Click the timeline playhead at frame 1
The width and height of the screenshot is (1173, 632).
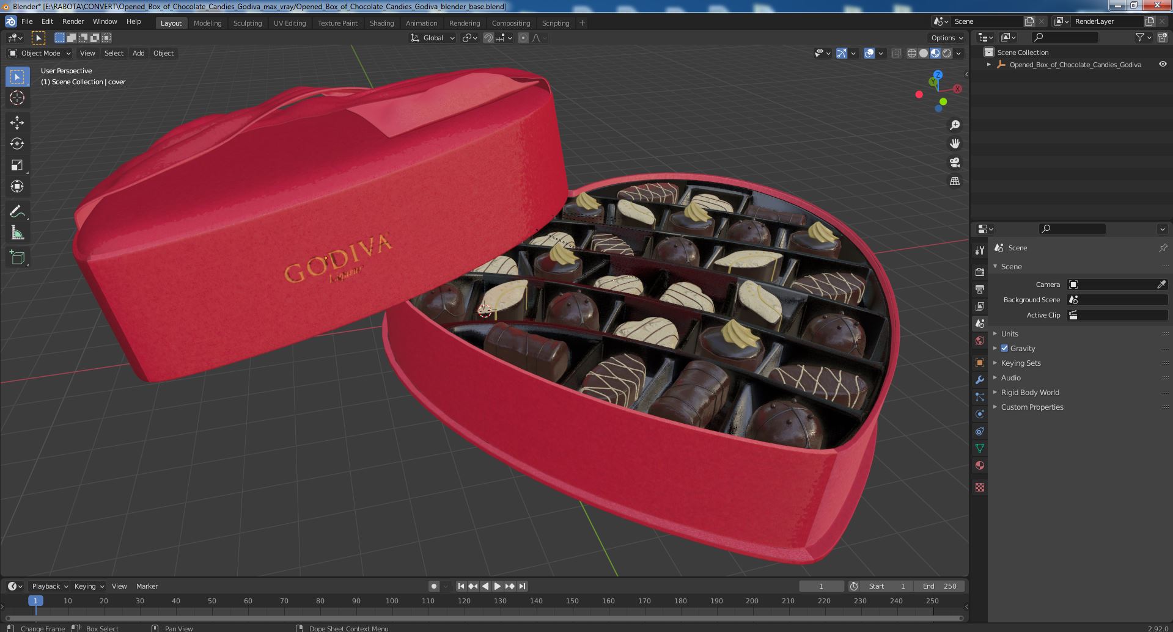click(x=35, y=601)
